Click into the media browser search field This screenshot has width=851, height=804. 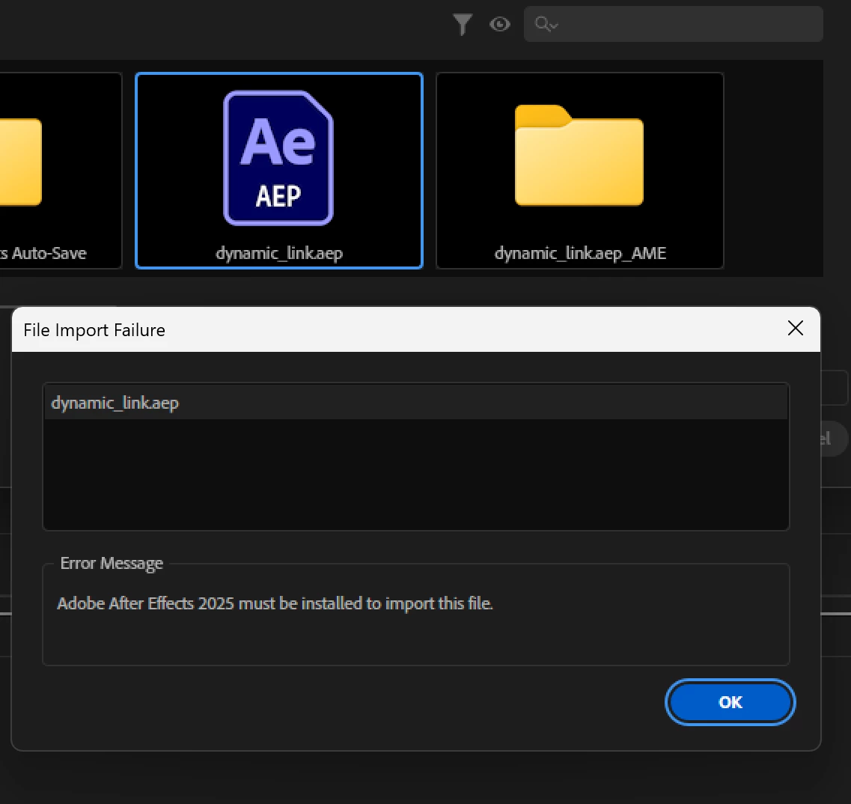pyautogui.click(x=673, y=24)
